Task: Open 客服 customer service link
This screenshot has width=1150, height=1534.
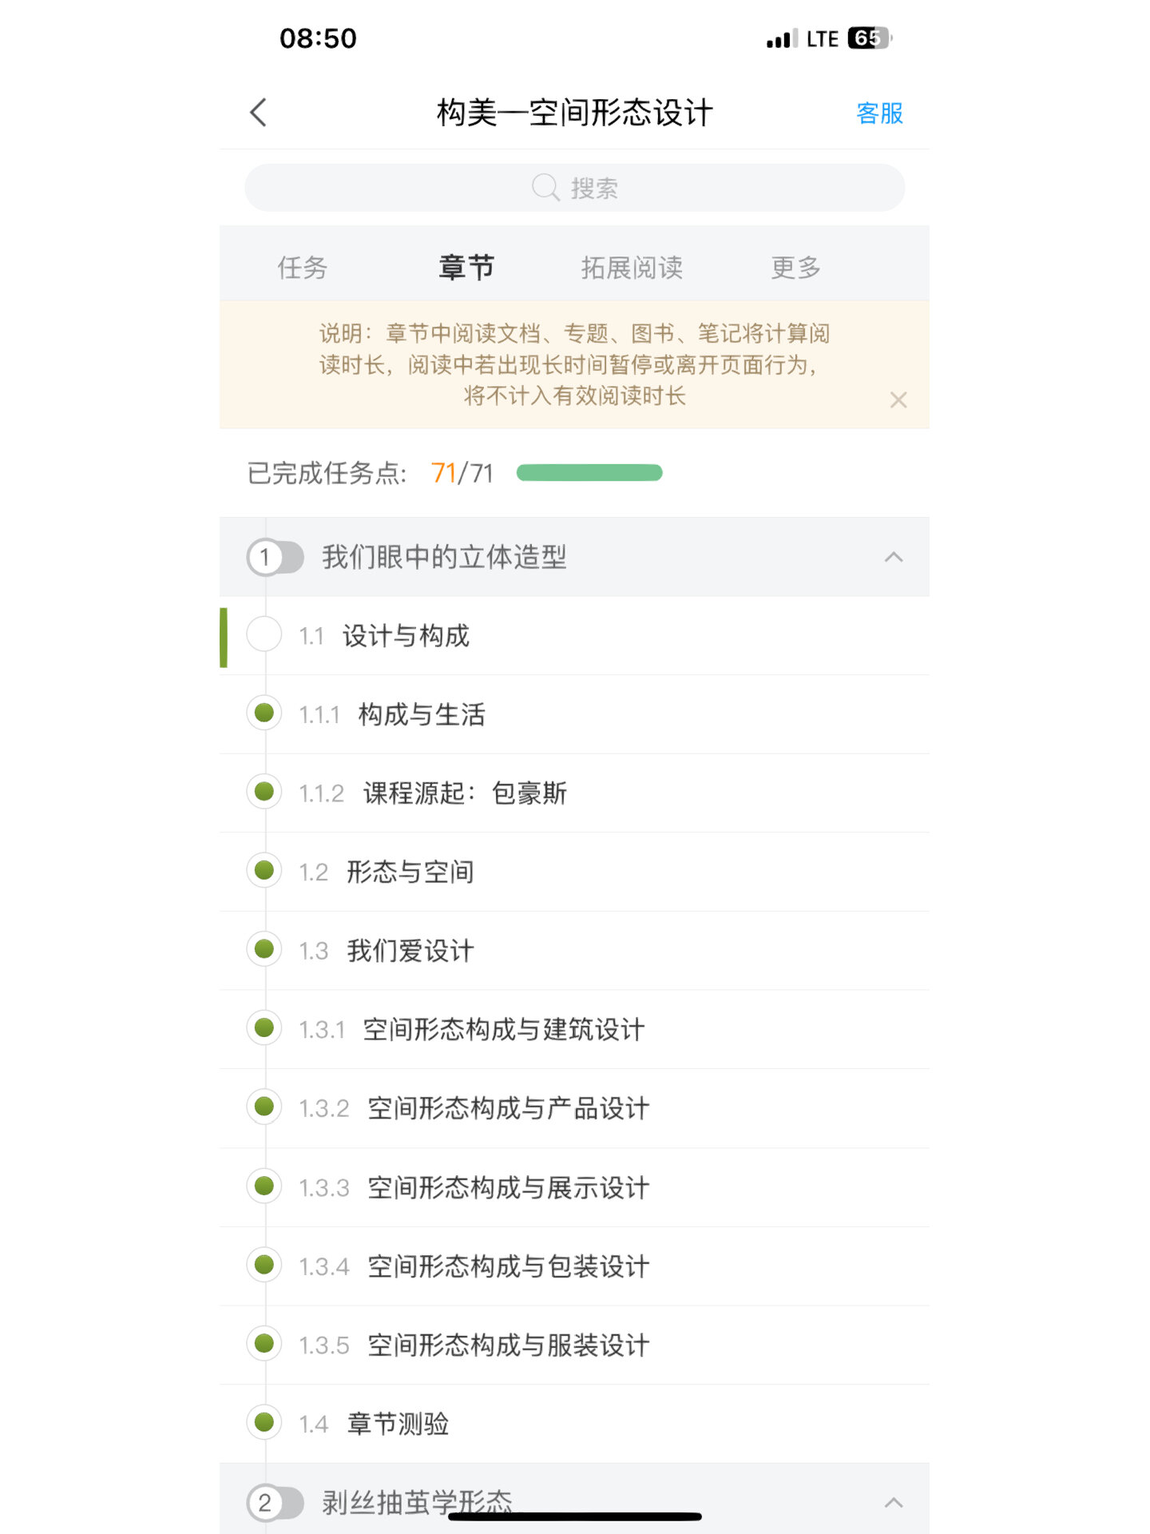Action: pyautogui.click(x=879, y=113)
